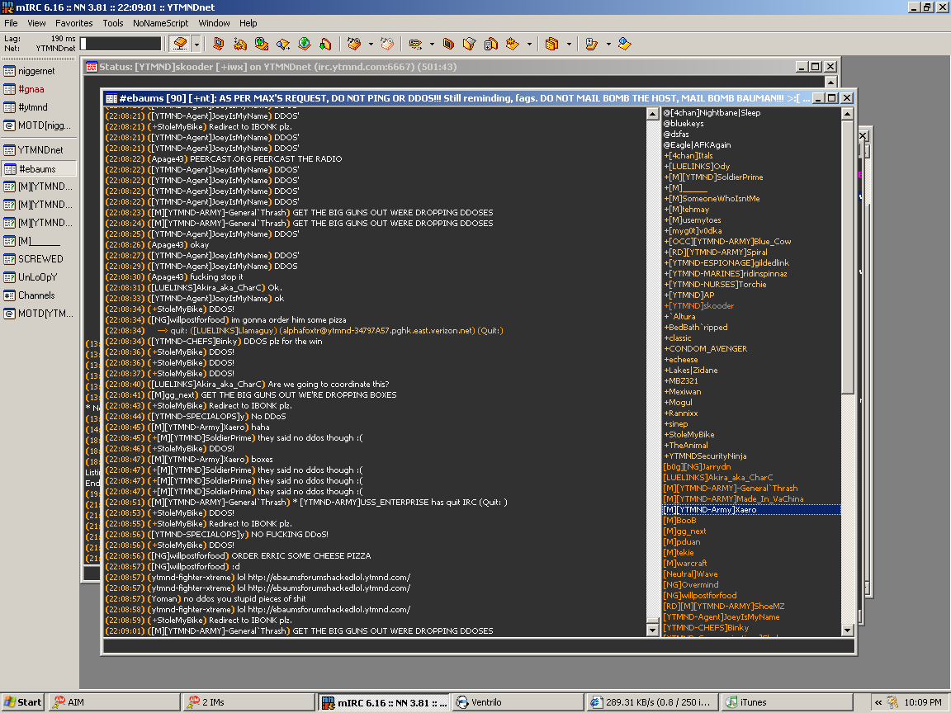Open the NoNameScript menu
The width and height of the screenshot is (951, 713).
(160, 23)
